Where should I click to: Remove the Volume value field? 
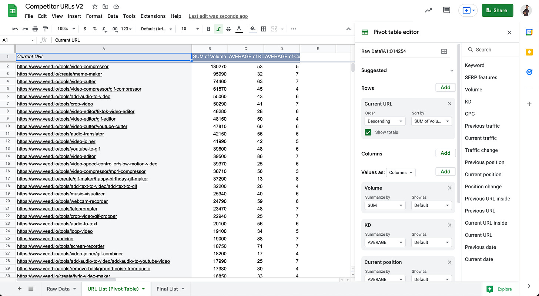(x=449, y=188)
